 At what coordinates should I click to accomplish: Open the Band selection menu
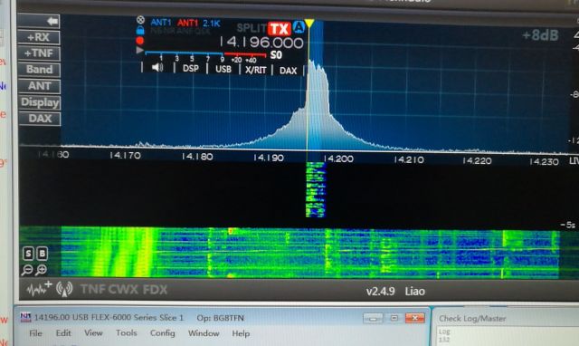(39, 70)
